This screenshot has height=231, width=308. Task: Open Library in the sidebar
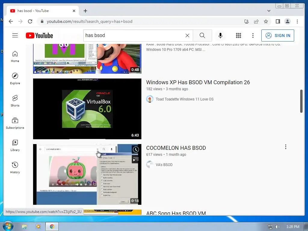click(15, 146)
